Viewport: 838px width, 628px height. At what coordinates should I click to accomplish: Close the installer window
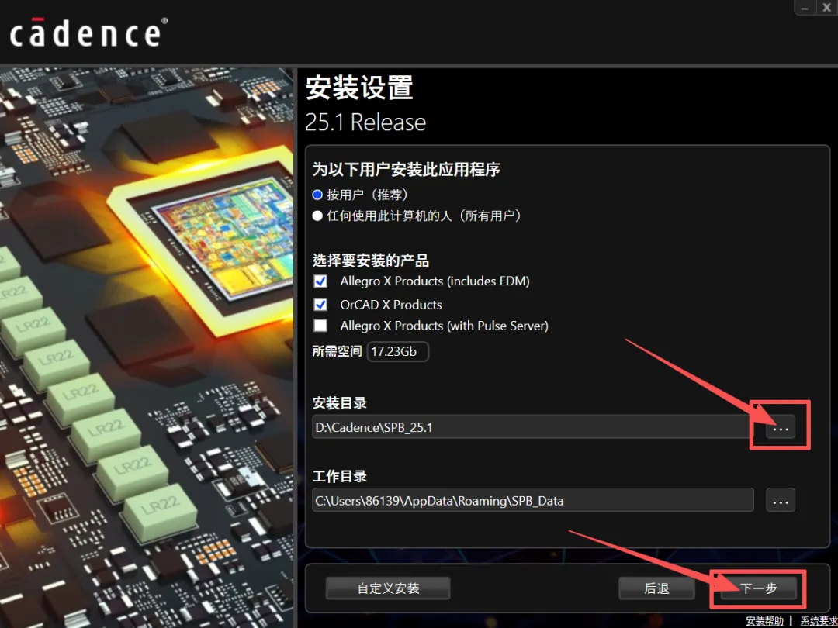[x=826, y=8]
